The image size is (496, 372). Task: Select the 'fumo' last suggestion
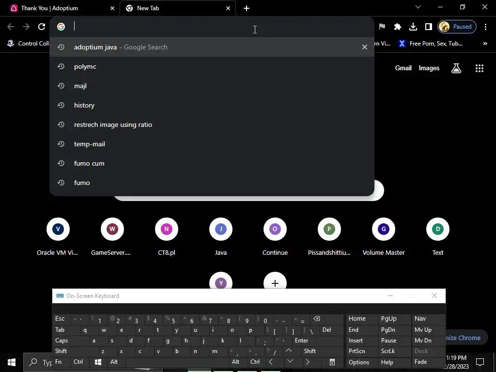pyautogui.click(x=212, y=183)
